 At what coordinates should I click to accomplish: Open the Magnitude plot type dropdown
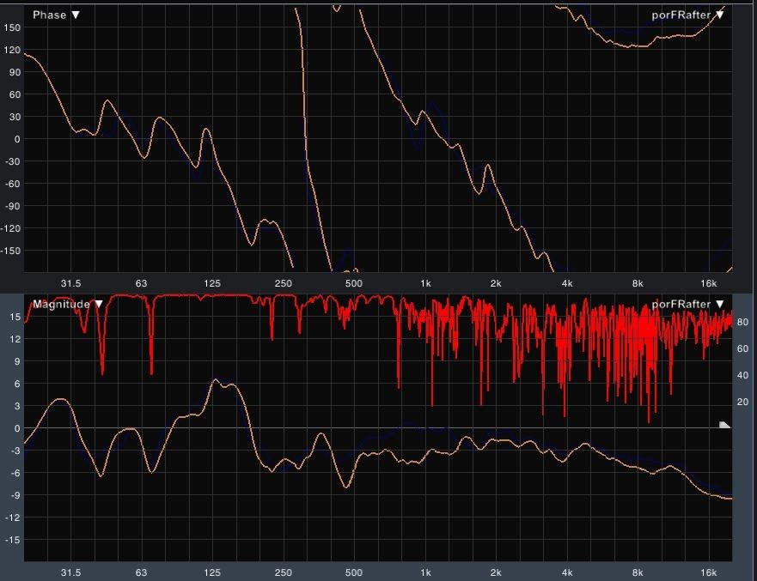tap(65, 304)
